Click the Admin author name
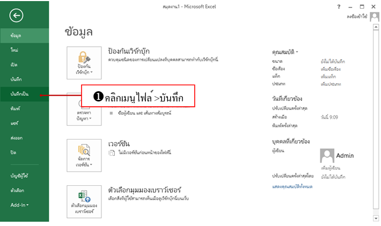 click(x=345, y=156)
